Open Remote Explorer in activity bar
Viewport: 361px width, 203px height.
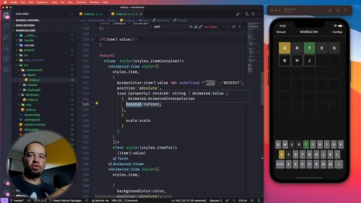pos(6,47)
